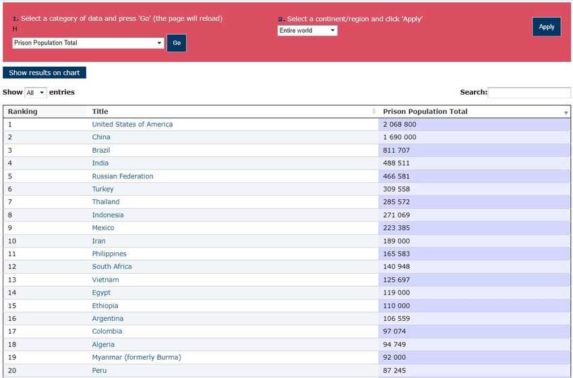Open the Prison Population Total category dropdown
The width and height of the screenshot is (573, 378).
pyautogui.click(x=88, y=43)
